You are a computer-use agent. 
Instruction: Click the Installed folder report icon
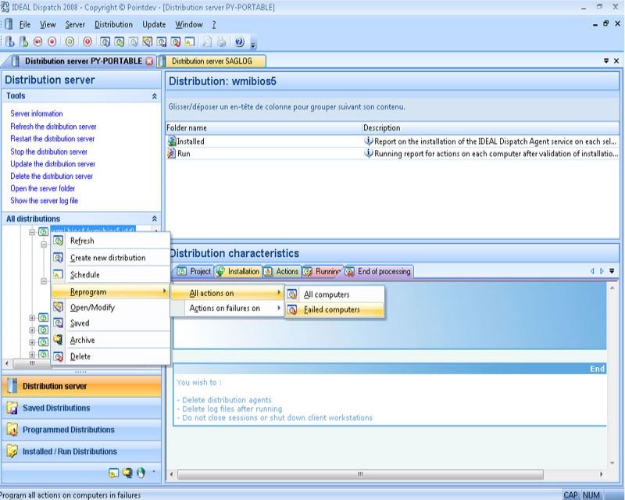[x=172, y=141]
